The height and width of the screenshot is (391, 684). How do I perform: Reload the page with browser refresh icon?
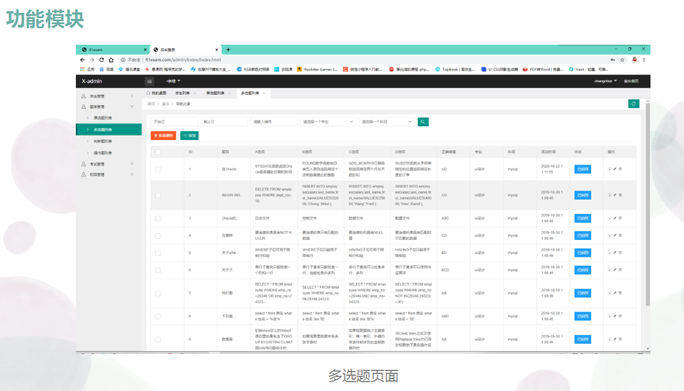101,60
